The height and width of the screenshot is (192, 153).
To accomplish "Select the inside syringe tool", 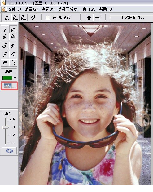I will click(x=5, y=45).
